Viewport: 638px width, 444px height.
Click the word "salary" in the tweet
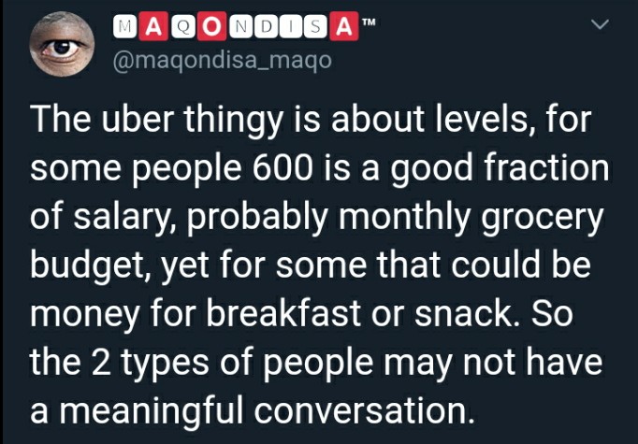(120, 218)
